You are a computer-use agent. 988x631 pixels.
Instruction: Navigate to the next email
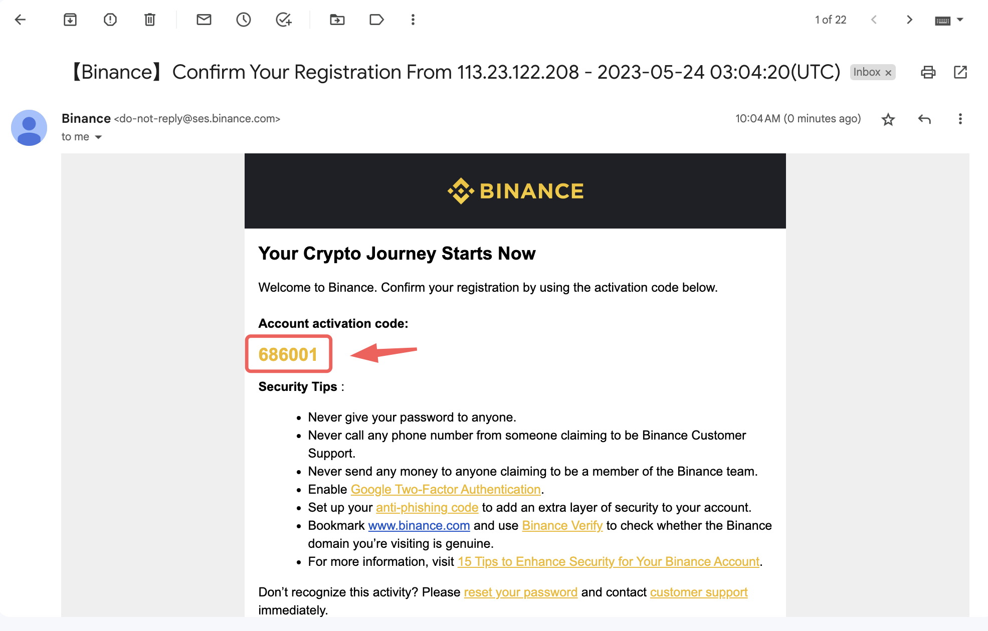(x=909, y=20)
